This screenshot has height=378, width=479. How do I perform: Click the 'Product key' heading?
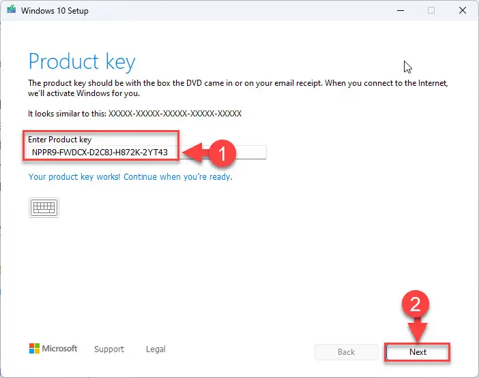(82, 62)
